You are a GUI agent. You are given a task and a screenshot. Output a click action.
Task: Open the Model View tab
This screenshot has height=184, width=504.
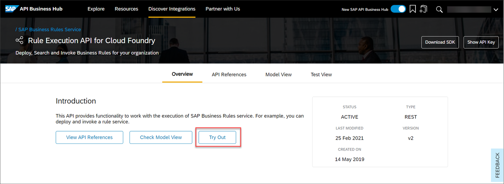(279, 74)
